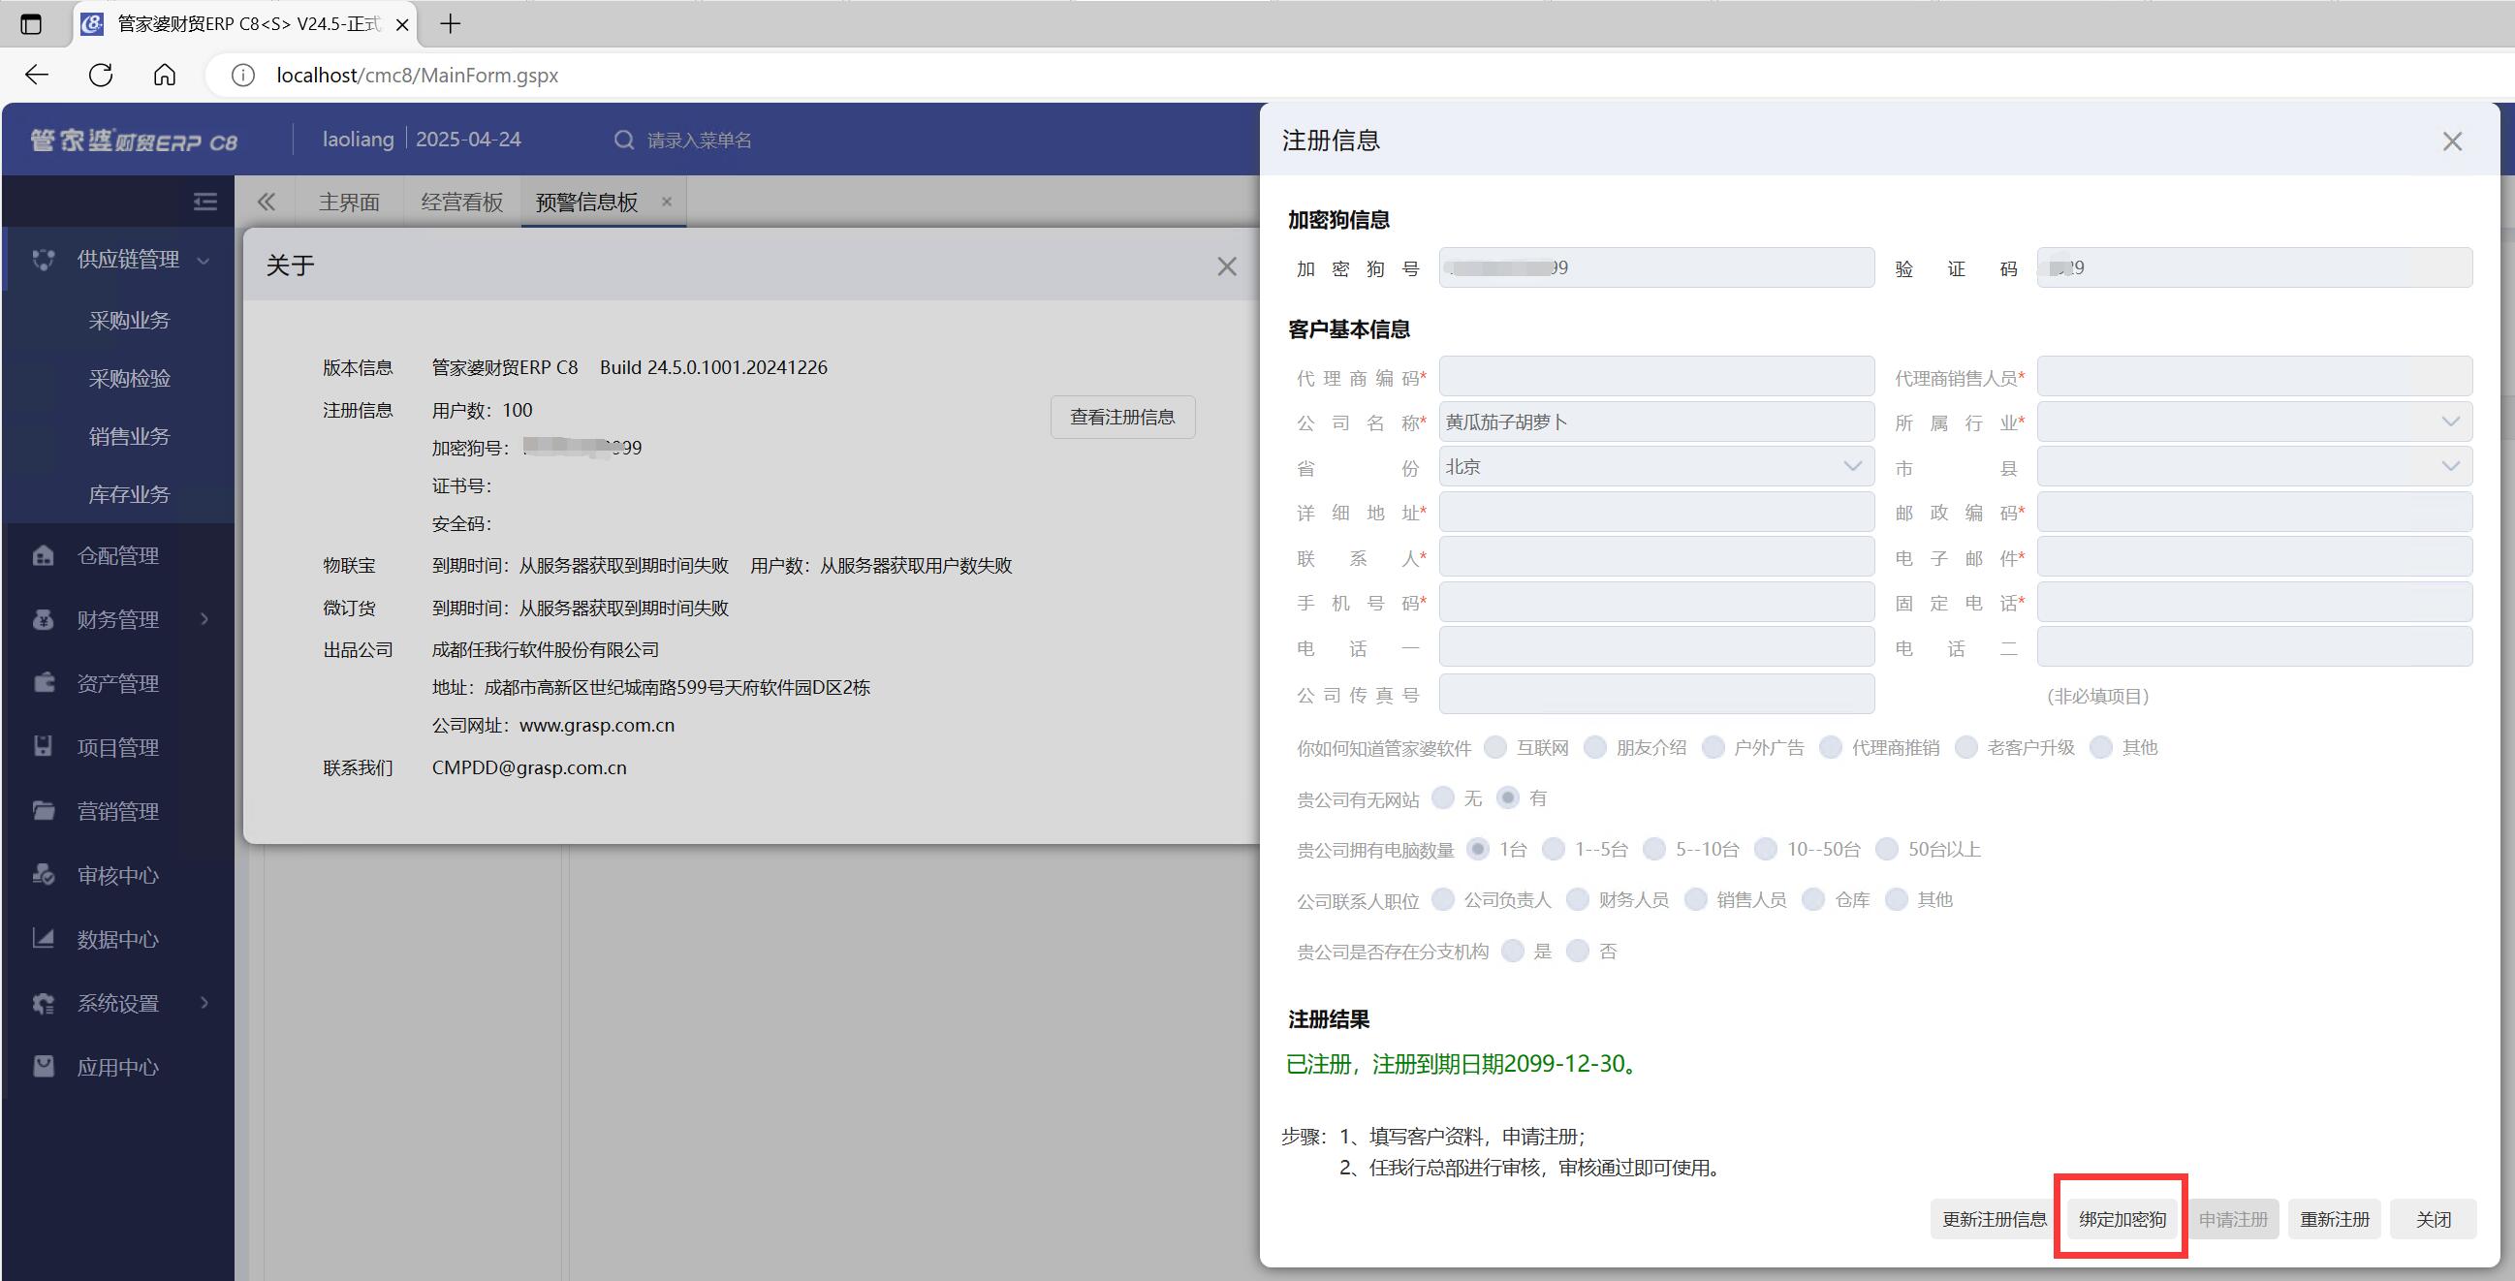Reload the page with refresh icon

[101, 76]
